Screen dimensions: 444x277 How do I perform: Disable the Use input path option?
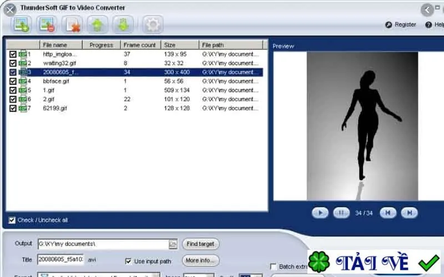pos(128,261)
